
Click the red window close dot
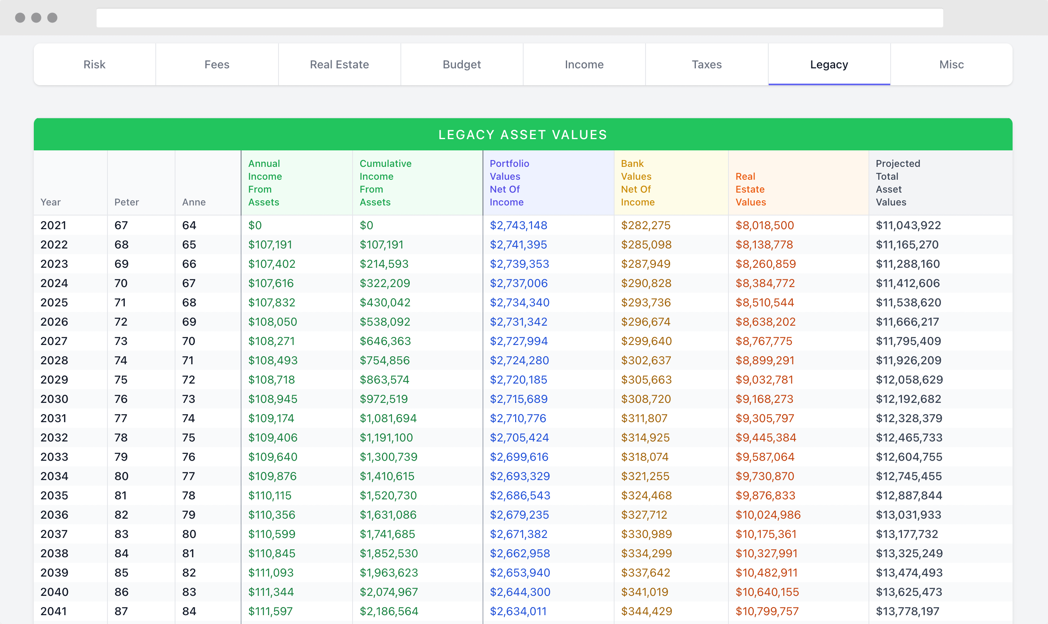pyautogui.click(x=20, y=18)
